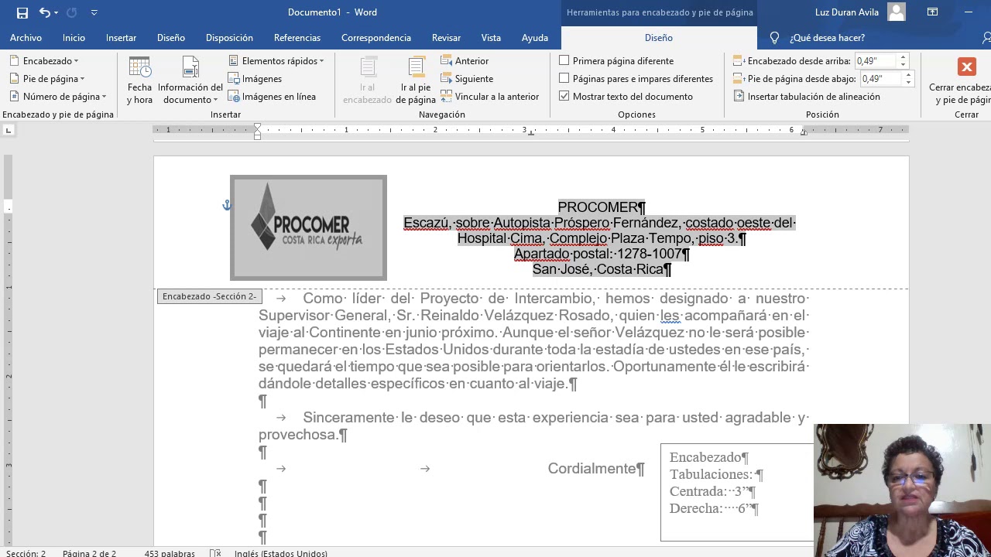Click Página 2 de 2 in the status bar
This screenshot has width=991, height=557.
[89, 553]
